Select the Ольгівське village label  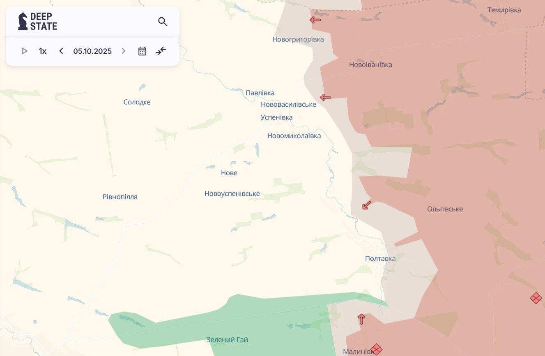(x=445, y=209)
